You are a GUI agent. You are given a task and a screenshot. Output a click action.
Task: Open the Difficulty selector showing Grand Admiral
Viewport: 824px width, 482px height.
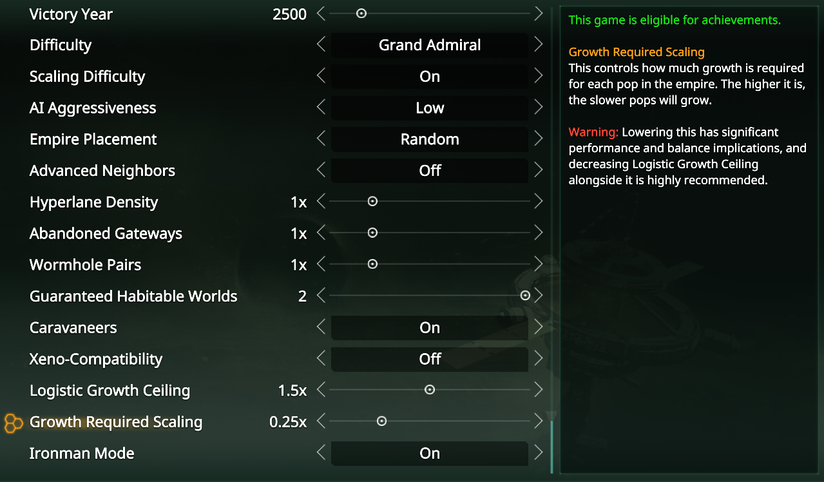click(x=429, y=45)
